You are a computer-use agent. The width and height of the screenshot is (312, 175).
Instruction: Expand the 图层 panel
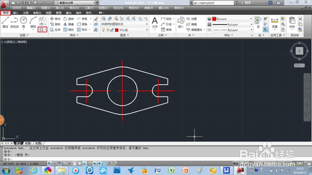click(124, 35)
